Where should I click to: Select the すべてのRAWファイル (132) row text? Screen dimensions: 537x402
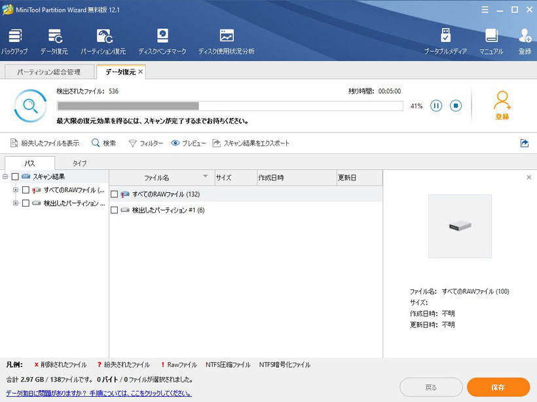pos(166,194)
